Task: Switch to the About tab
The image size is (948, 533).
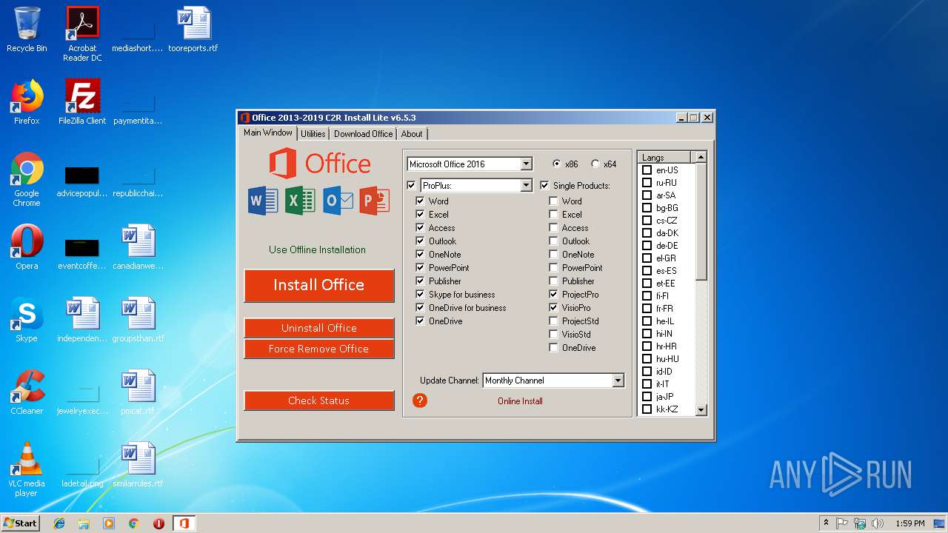Action: pyautogui.click(x=412, y=134)
